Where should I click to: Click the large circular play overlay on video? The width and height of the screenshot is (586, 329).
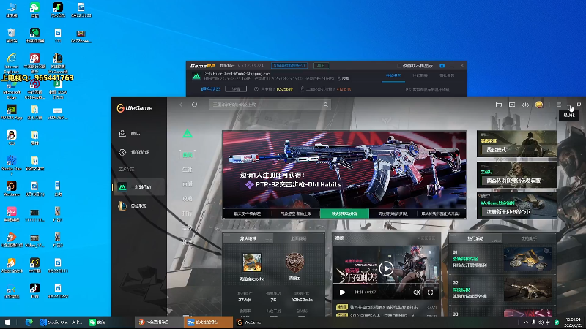pyautogui.click(x=386, y=268)
